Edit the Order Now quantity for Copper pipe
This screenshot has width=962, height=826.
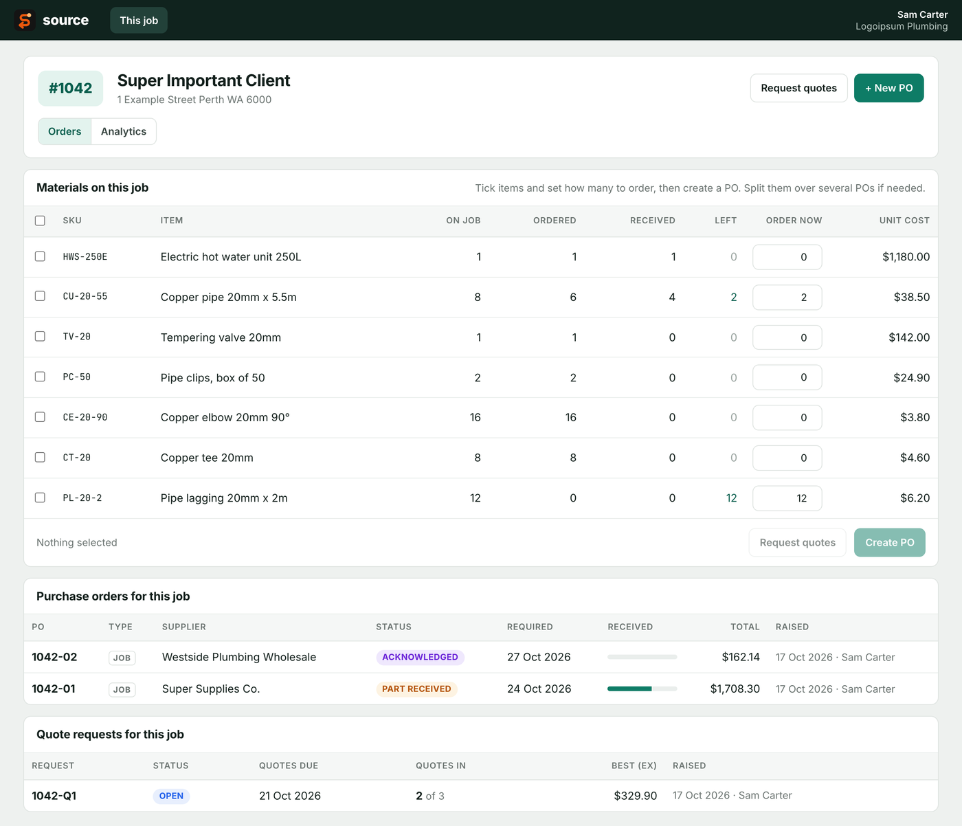coord(787,298)
